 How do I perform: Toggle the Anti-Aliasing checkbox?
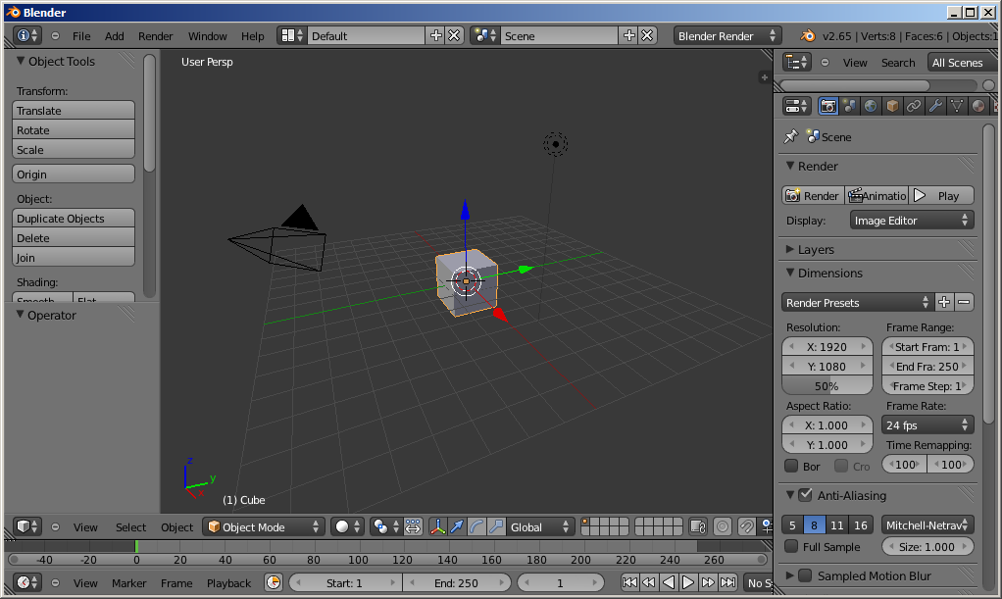tap(806, 495)
